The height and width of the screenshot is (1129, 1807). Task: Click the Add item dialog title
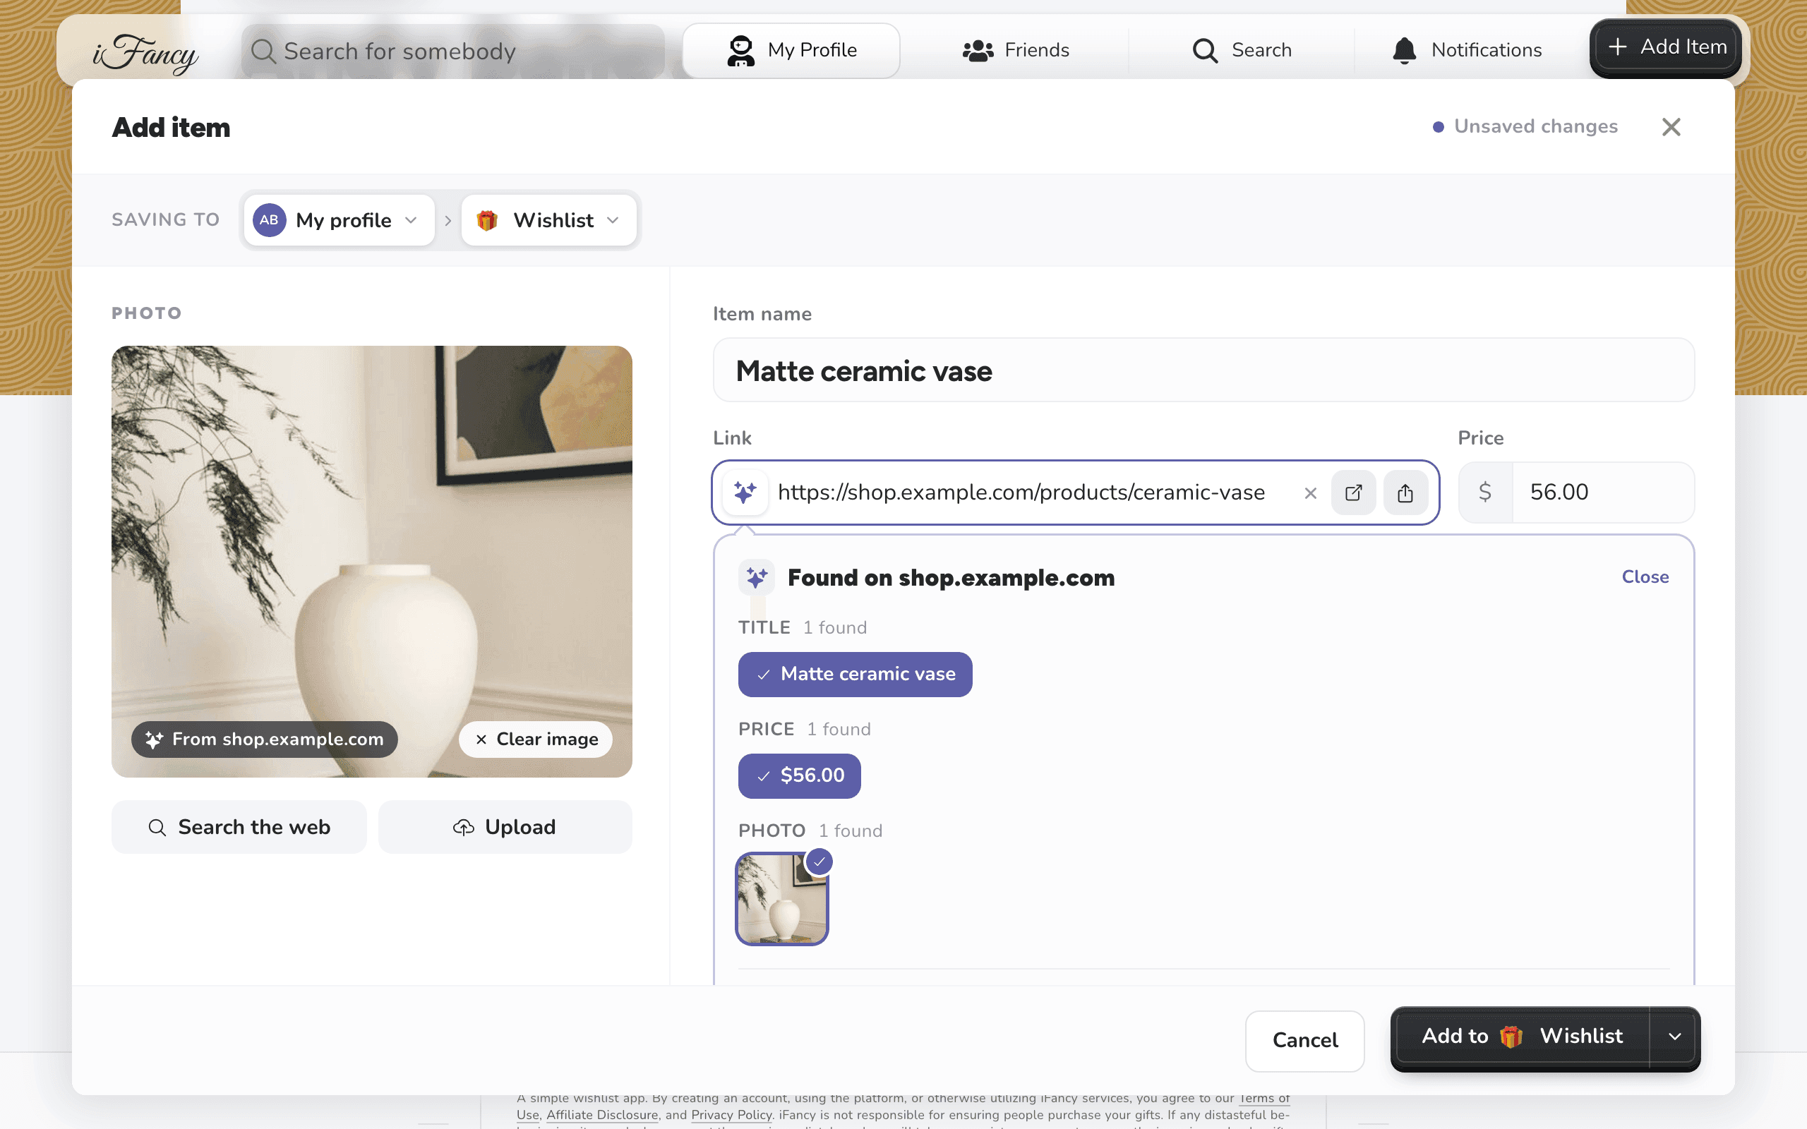click(171, 127)
